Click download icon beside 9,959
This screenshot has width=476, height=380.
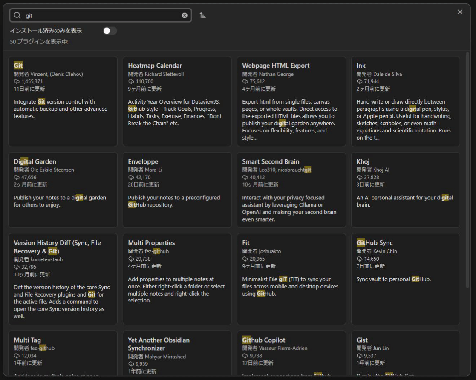131,364
